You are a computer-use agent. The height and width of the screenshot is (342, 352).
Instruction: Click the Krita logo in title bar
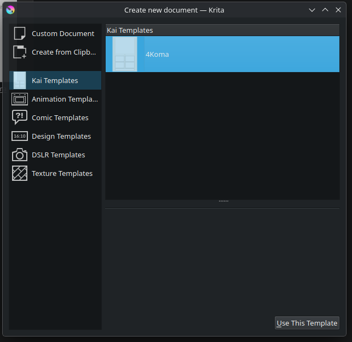coord(10,10)
